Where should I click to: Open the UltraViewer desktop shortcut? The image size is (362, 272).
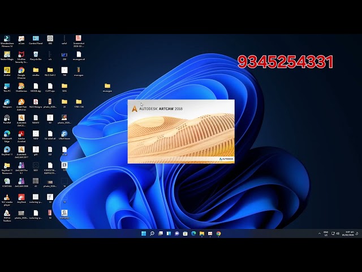(x=64, y=135)
